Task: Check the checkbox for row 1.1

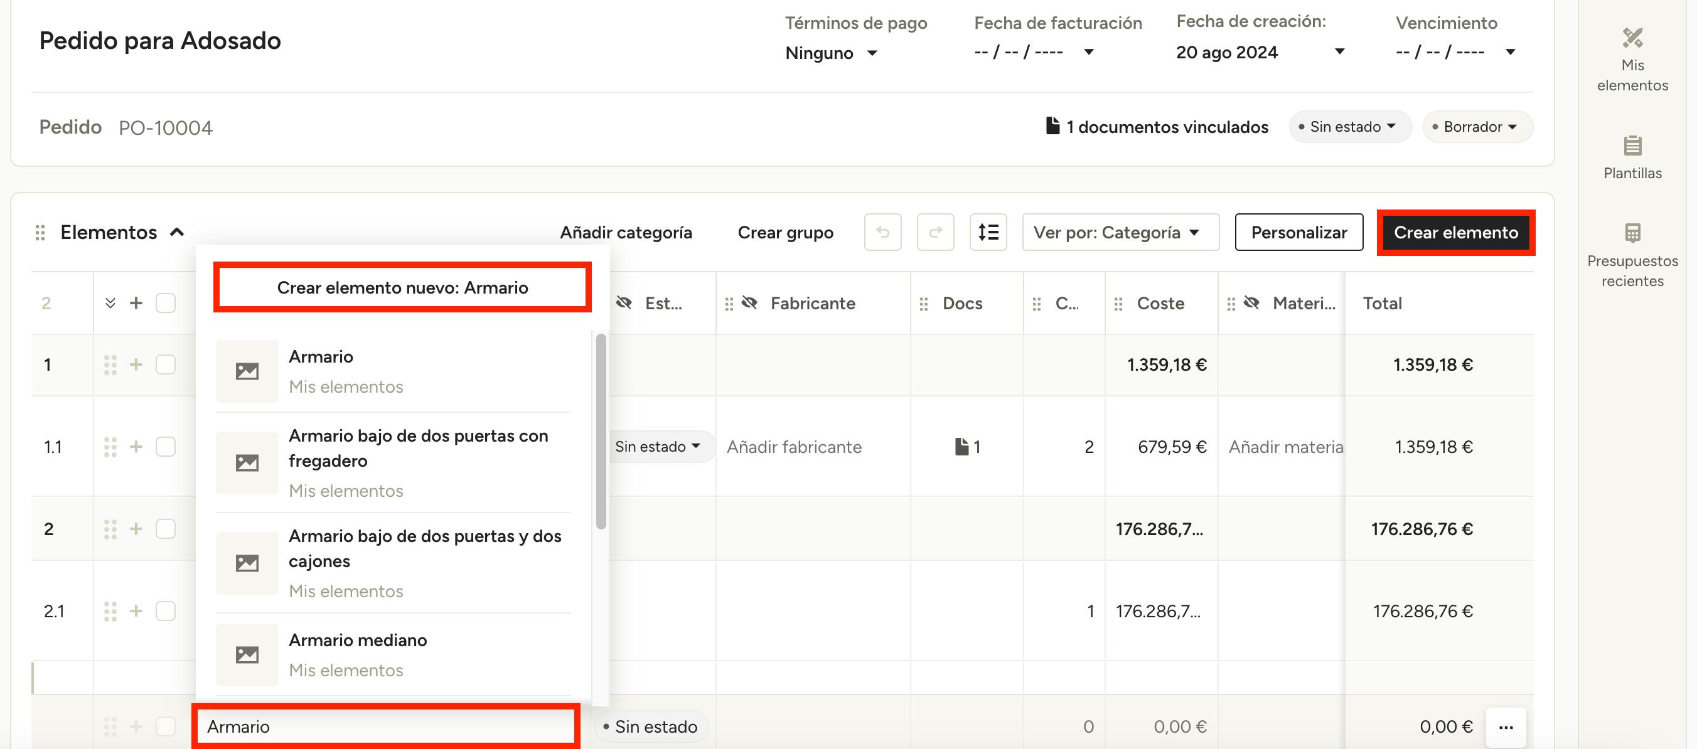Action: click(x=165, y=447)
